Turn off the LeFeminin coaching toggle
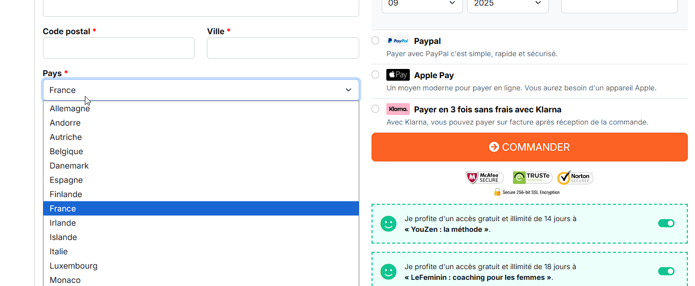 (x=666, y=271)
